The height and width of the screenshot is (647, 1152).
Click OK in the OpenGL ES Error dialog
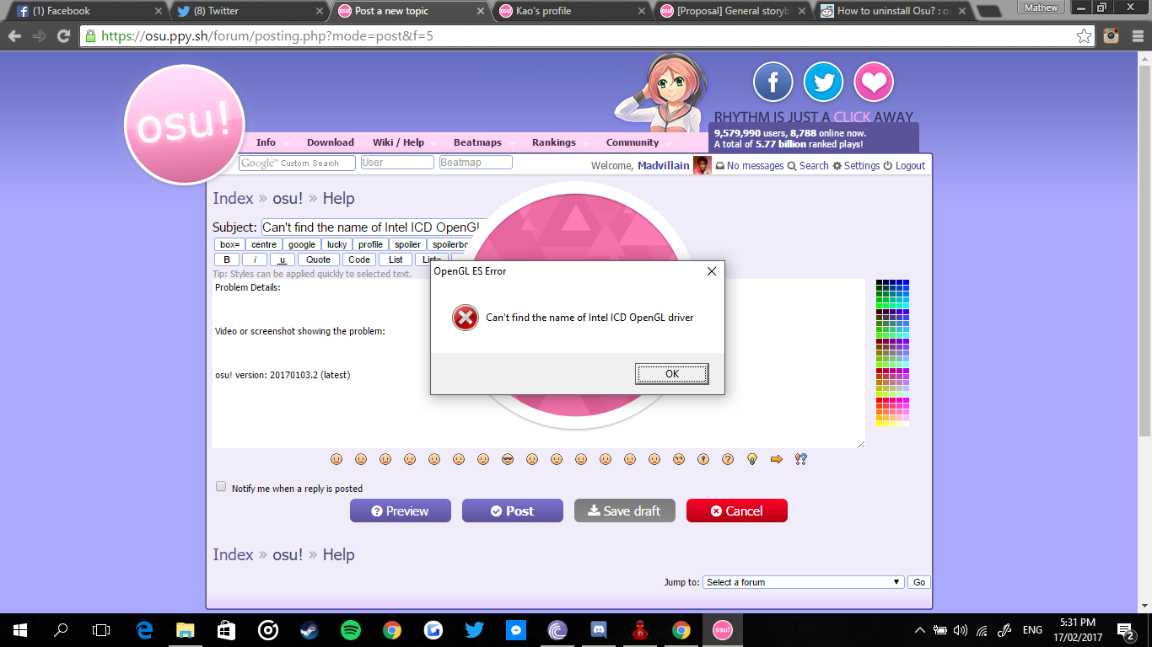point(671,374)
